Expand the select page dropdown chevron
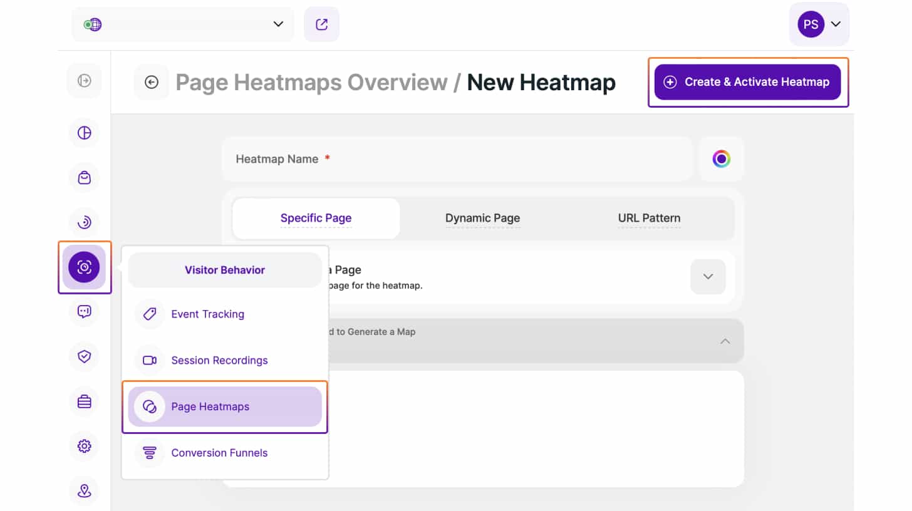The width and height of the screenshot is (912, 511). point(708,276)
